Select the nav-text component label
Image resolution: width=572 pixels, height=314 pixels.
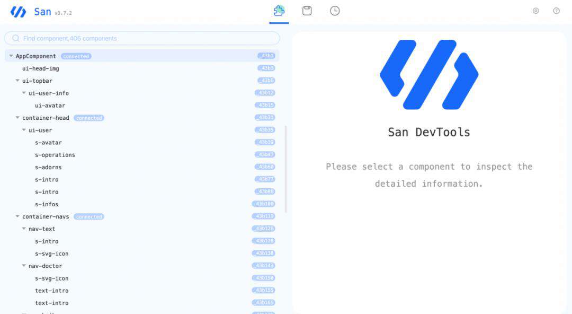point(42,229)
